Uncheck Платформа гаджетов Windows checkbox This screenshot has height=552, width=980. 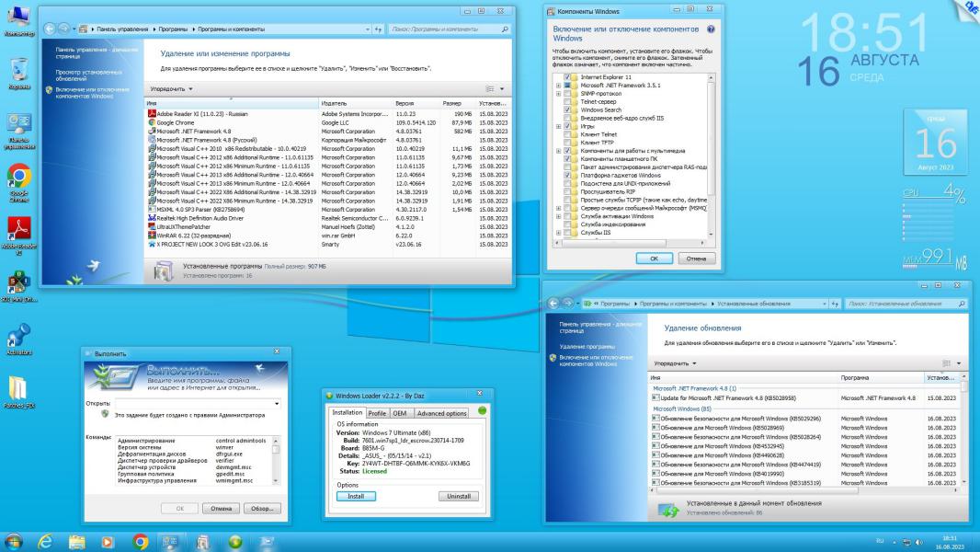tap(567, 175)
